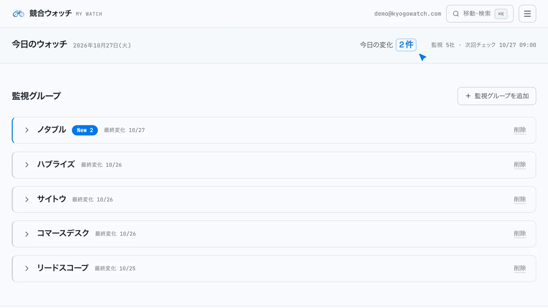Expand the サイトウ group chevron
The width and height of the screenshot is (548, 308).
point(27,200)
